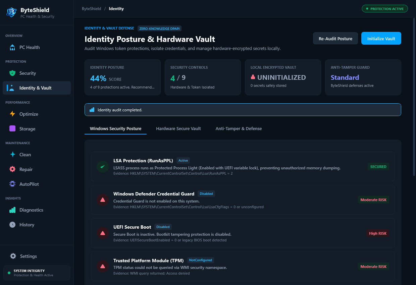Viewport: 416px width, 285px height.
Task: Click warning triangle for Credential Guard
Action: tap(103, 200)
